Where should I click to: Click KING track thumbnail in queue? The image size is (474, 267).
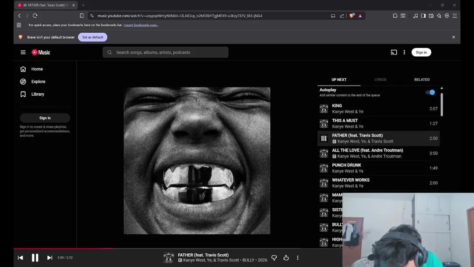[x=324, y=109]
